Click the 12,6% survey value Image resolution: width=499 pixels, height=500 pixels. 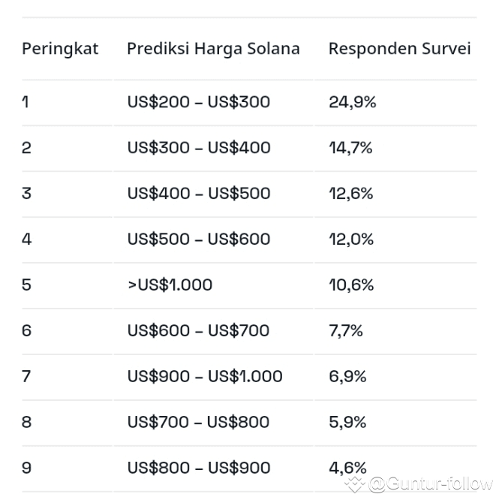pos(350,194)
